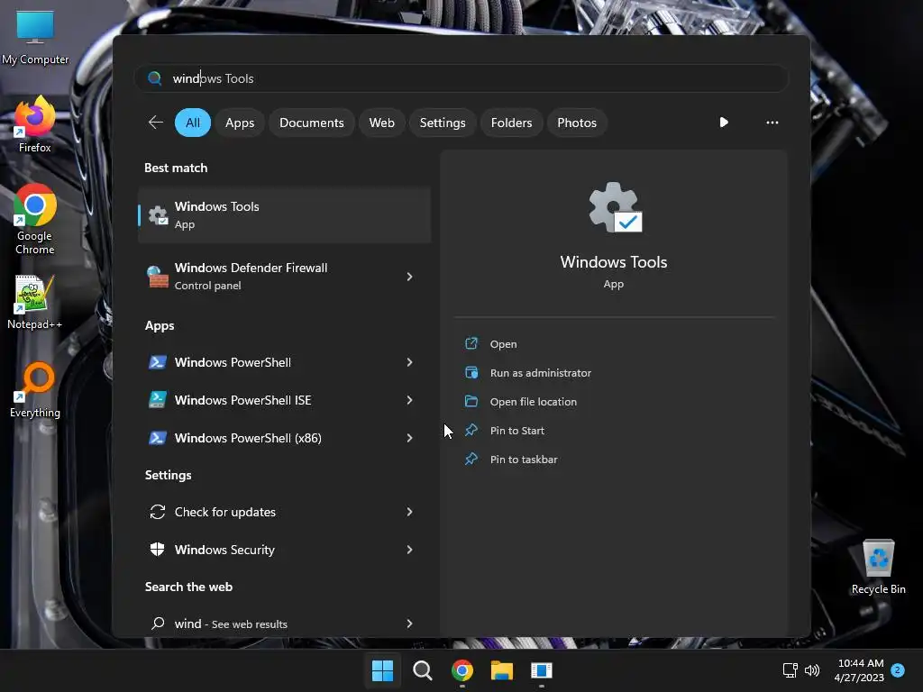Choose Run as administrator
923x692 pixels.
click(x=541, y=372)
